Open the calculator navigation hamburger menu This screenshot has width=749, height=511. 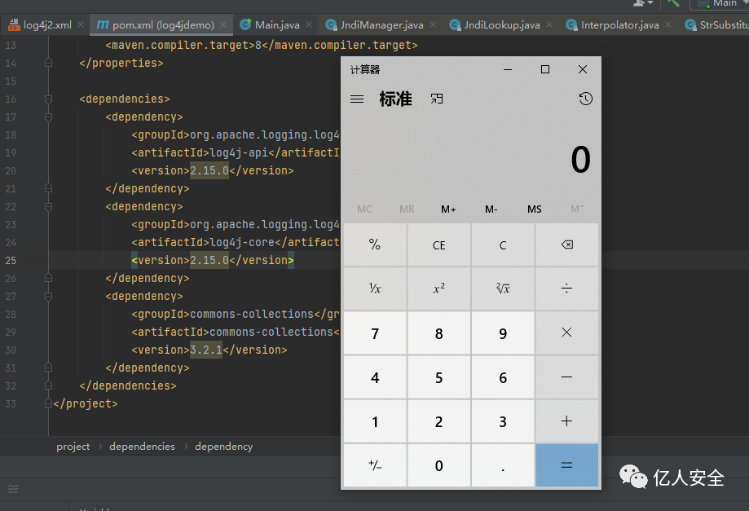click(357, 99)
